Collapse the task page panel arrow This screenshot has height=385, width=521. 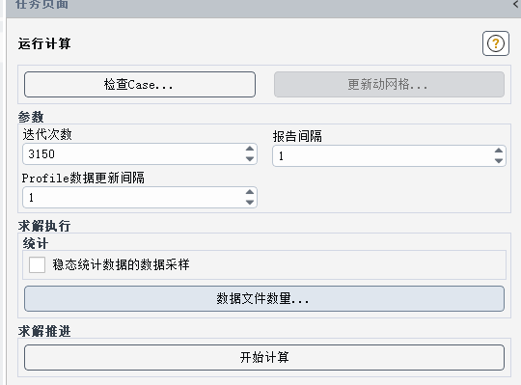tap(517, 4)
